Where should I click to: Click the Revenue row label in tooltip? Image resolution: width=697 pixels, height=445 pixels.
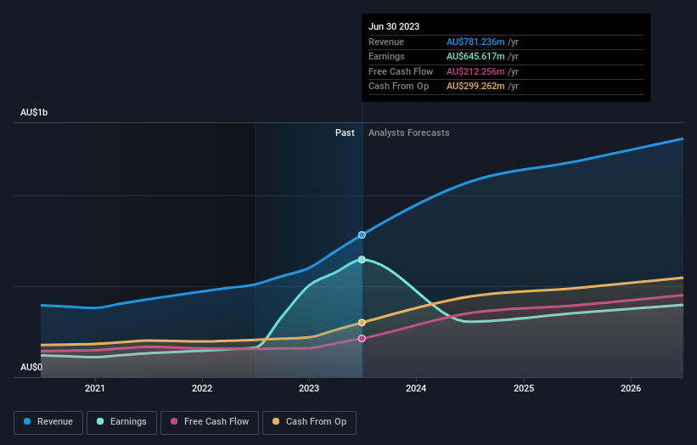point(386,42)
